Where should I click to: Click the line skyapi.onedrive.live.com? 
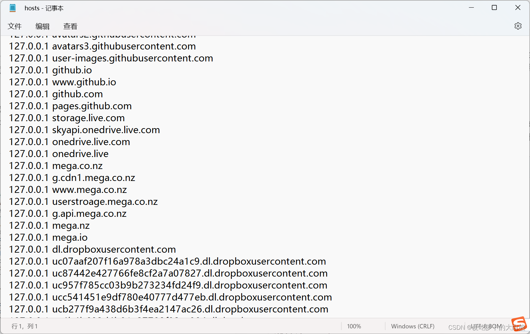(84, 130)
